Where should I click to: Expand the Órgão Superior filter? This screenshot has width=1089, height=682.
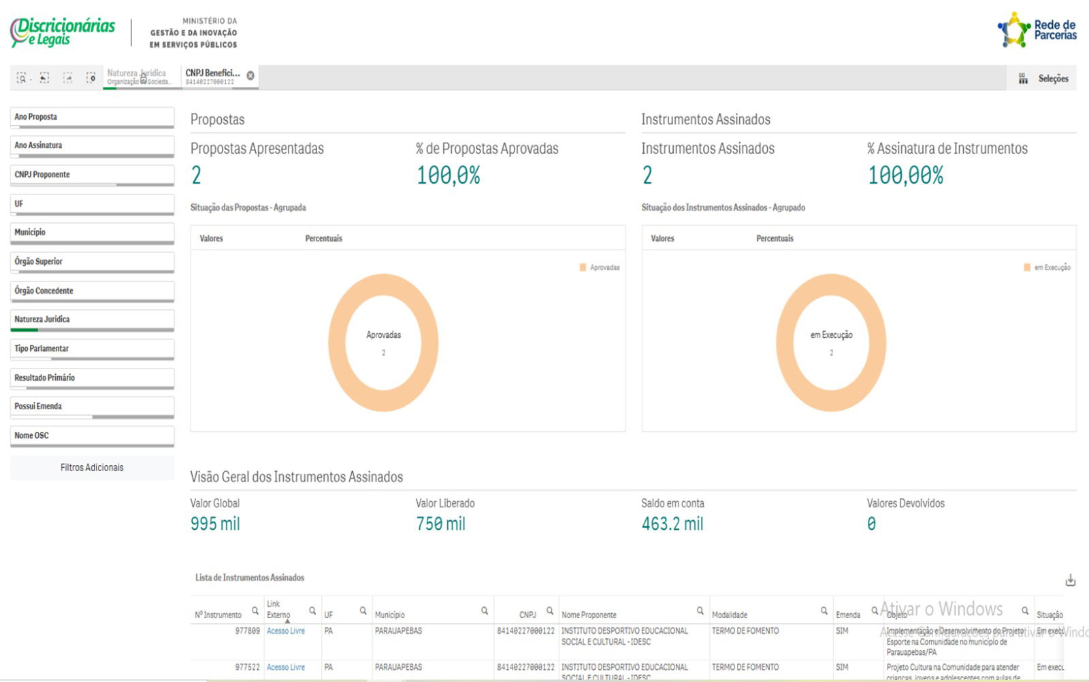92,261
